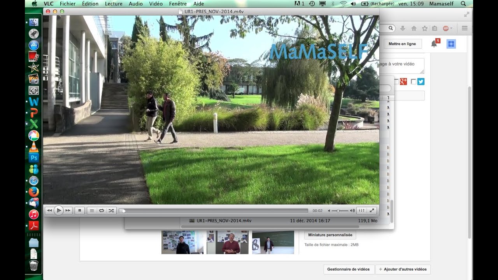
Task: Open the Apple menu
Action: coord(34,3)
